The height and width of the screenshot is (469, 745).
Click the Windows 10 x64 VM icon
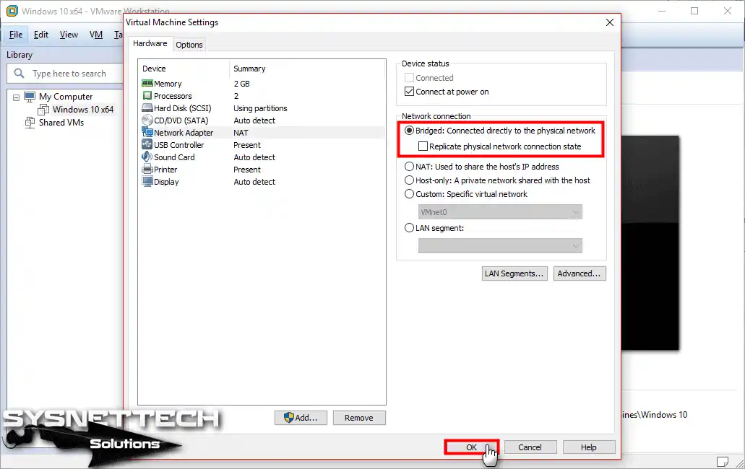tap(43, 110)
